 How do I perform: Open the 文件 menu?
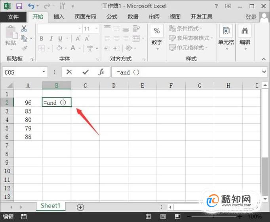[13, 17]
